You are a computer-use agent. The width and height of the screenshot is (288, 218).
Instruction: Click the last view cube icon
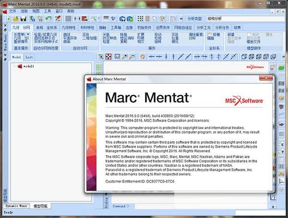(273, 57)
